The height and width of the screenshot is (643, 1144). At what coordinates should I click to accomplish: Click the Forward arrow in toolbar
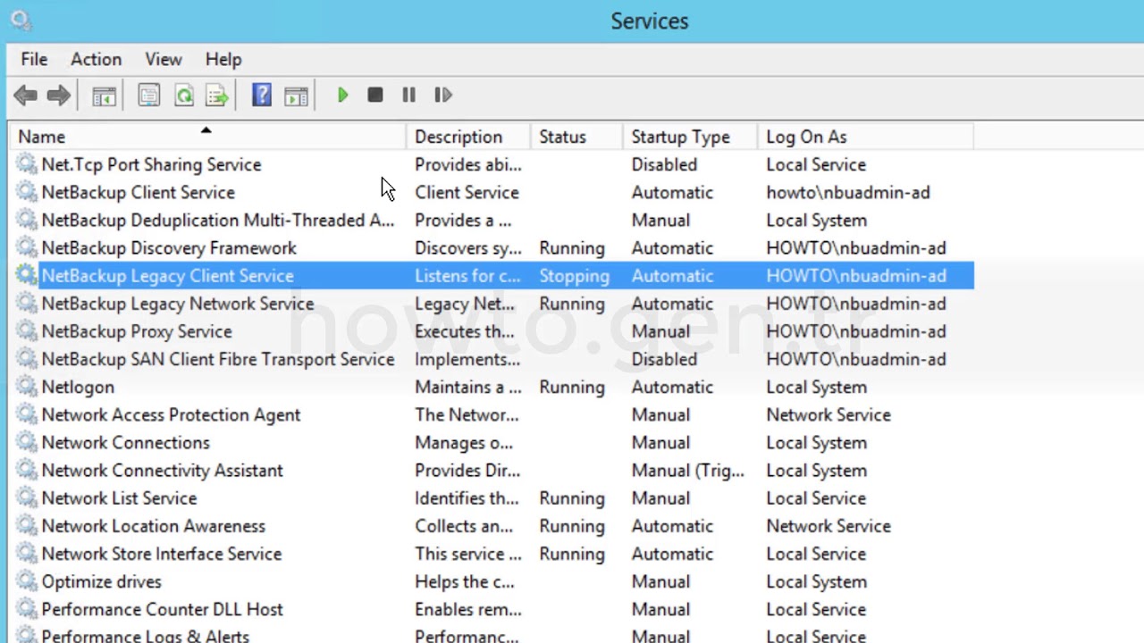pos(59,95)
